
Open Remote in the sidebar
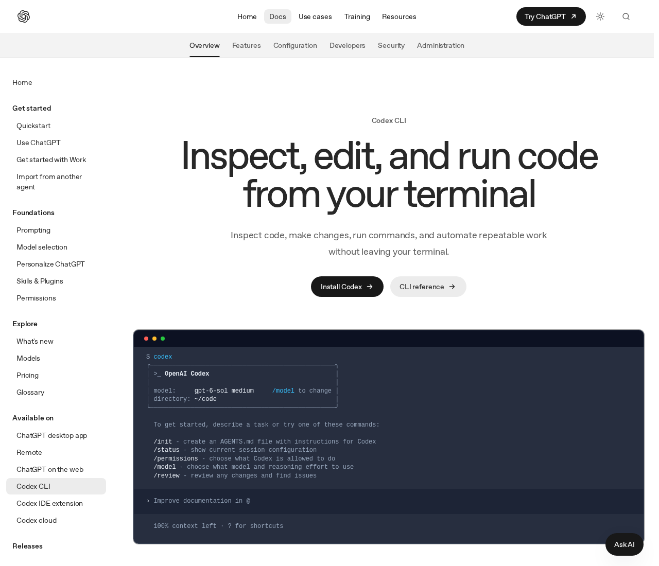coord(29,452)
